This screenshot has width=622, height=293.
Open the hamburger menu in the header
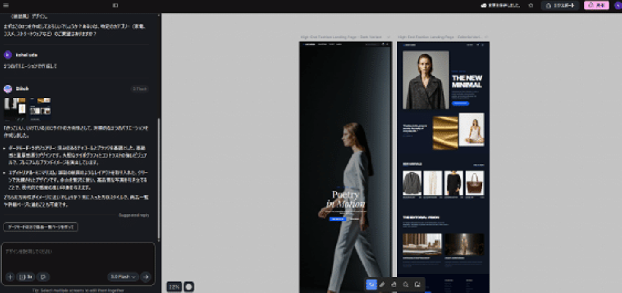(6, 6)
